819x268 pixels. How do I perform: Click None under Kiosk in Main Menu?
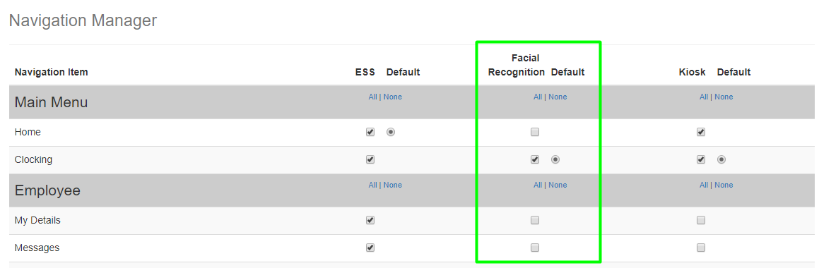[724, 97]
